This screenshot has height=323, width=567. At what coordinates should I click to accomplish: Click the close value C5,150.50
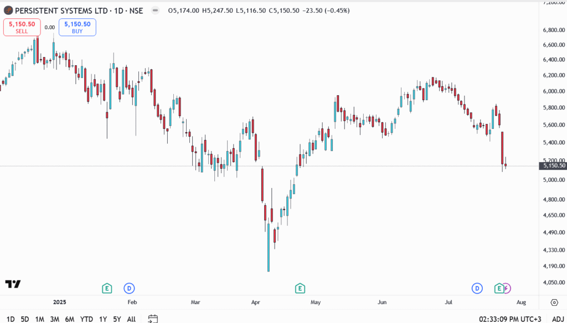point(284,11)
